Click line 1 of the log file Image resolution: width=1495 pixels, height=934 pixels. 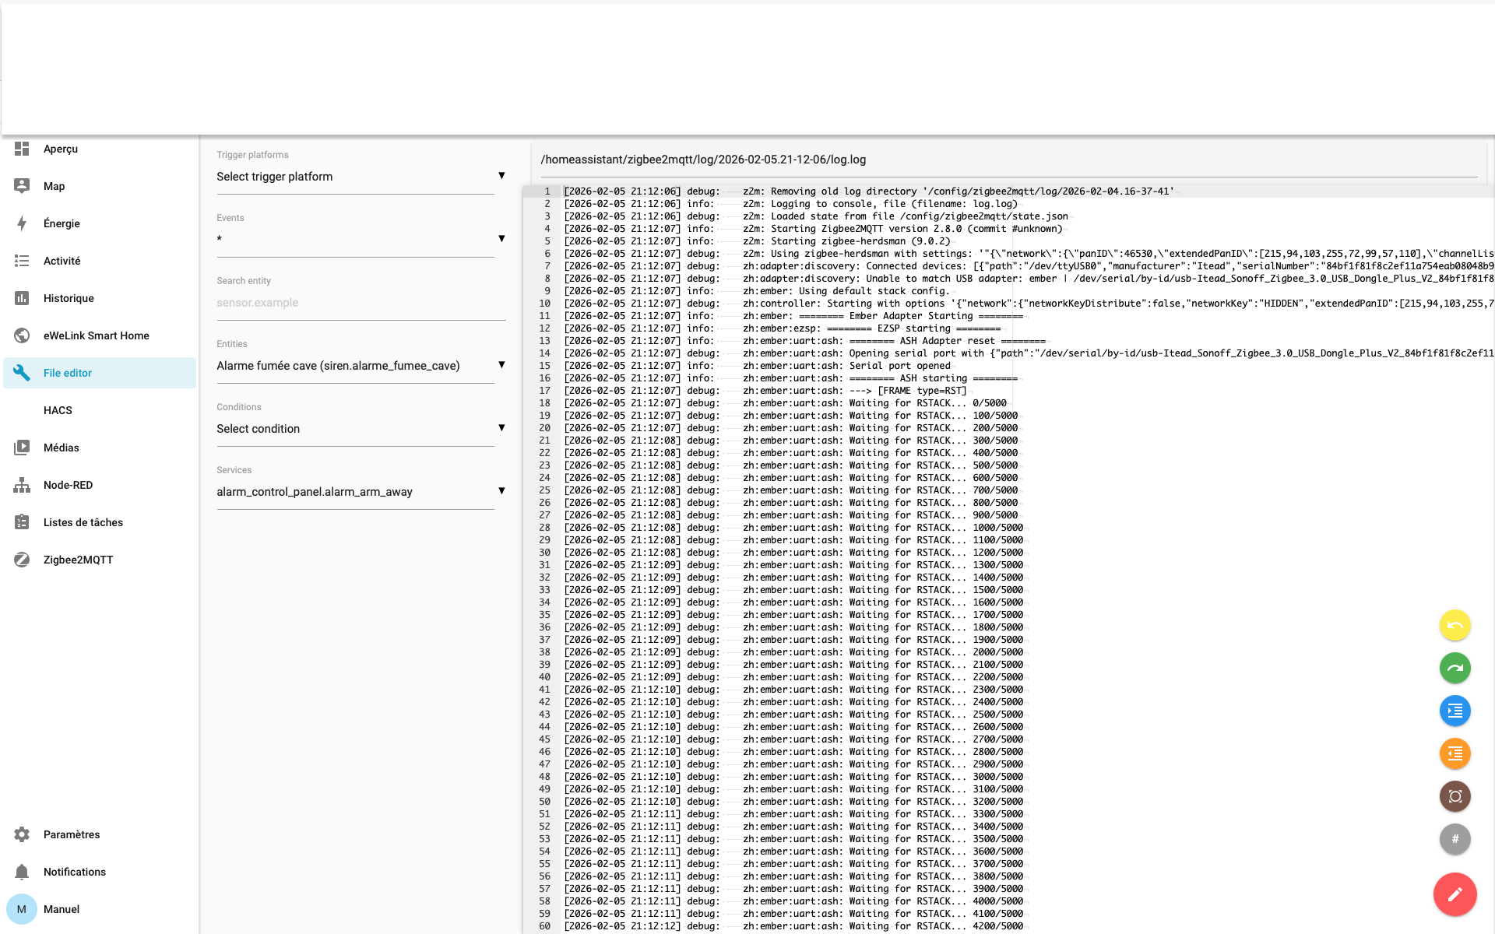(x=857, y=191)
